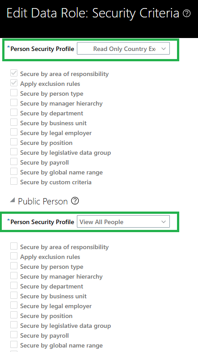Toggle first Secure by area of responsibility checkbox

pyautogui.click(x=14, y=73)
